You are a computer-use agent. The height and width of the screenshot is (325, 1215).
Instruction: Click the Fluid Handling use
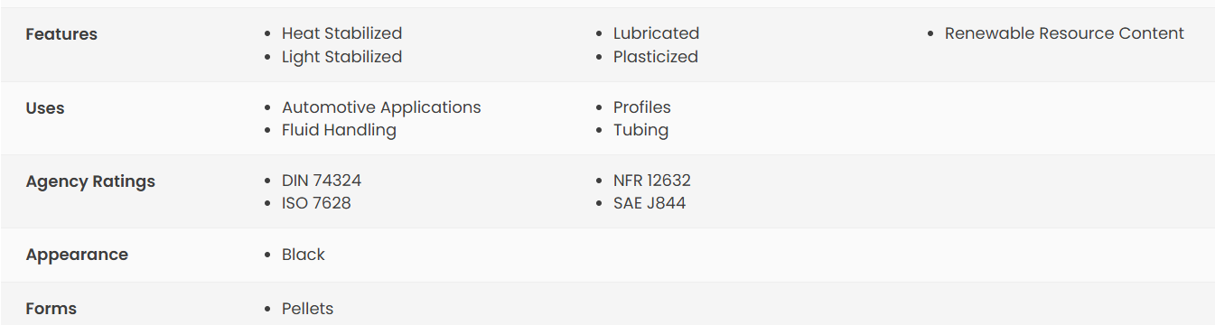click(339, 130)
